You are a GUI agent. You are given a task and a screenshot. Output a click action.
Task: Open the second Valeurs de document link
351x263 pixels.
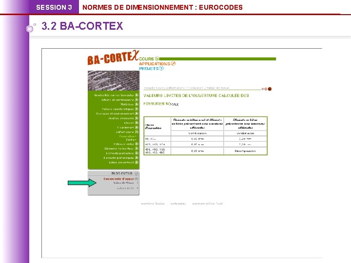[x=125, y=188]
